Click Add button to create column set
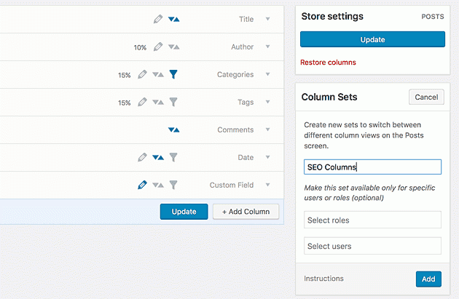The height and width of the screenshot is (299, 459). 428,279
